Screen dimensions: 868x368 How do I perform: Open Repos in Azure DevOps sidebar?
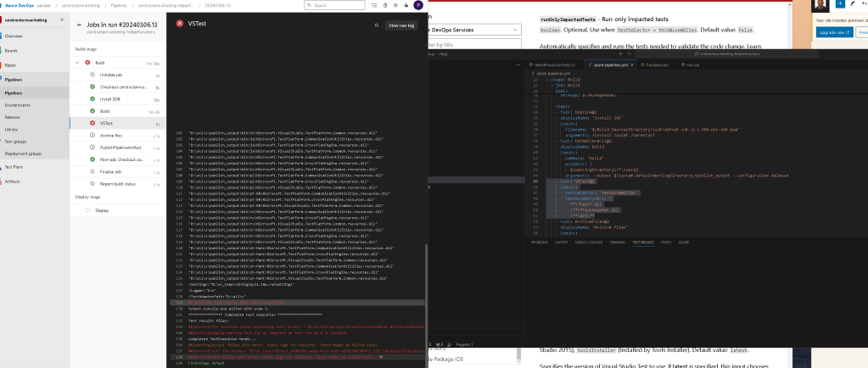pos(34,65)
